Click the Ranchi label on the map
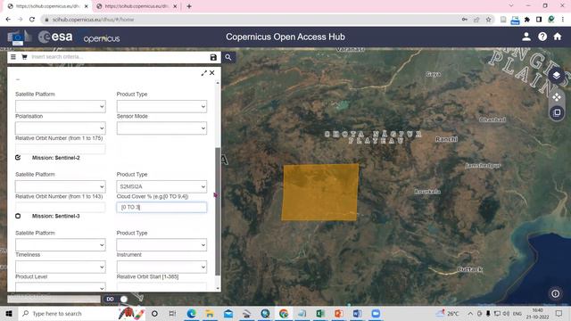The width and height of the screenshot is (571, 321). 446,139
